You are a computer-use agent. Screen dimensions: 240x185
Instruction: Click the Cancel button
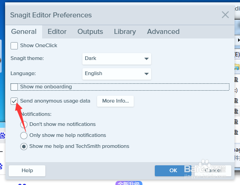(x=213, y=171)
